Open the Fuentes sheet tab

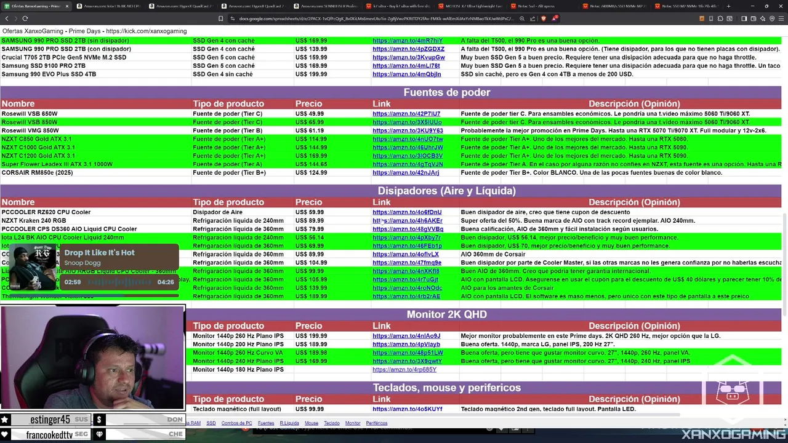(x=266, y=423)
